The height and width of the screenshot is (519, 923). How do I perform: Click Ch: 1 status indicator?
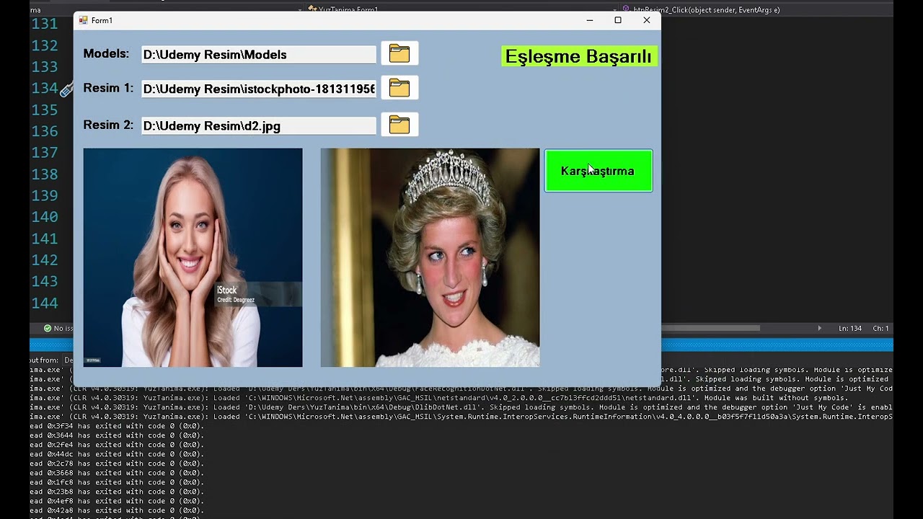click(x=880, y=328)
